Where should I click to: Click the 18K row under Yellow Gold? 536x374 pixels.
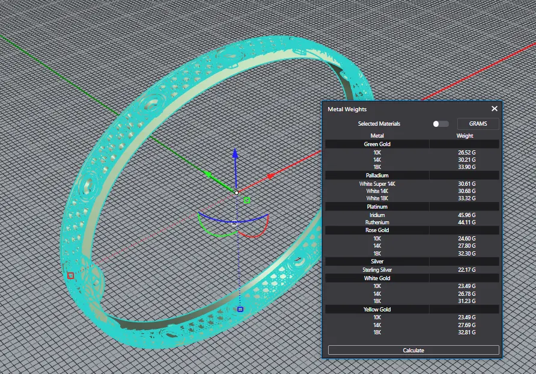[412, 333]
